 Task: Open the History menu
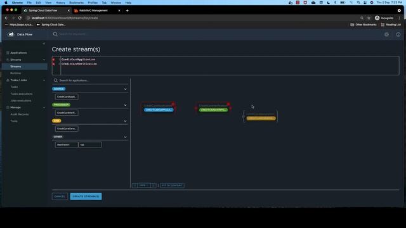point(60,3)
